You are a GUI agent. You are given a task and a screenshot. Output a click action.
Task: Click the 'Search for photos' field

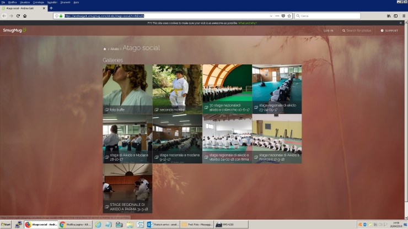[358, 30]
